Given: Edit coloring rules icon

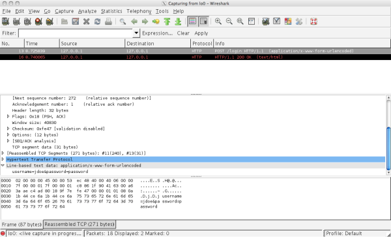Looking at the screenshot, I should click(288, 22).
